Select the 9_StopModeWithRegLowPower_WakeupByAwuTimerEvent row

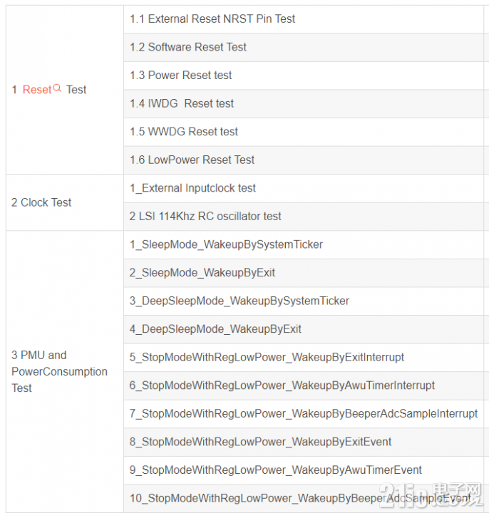[x=304, y=470]
